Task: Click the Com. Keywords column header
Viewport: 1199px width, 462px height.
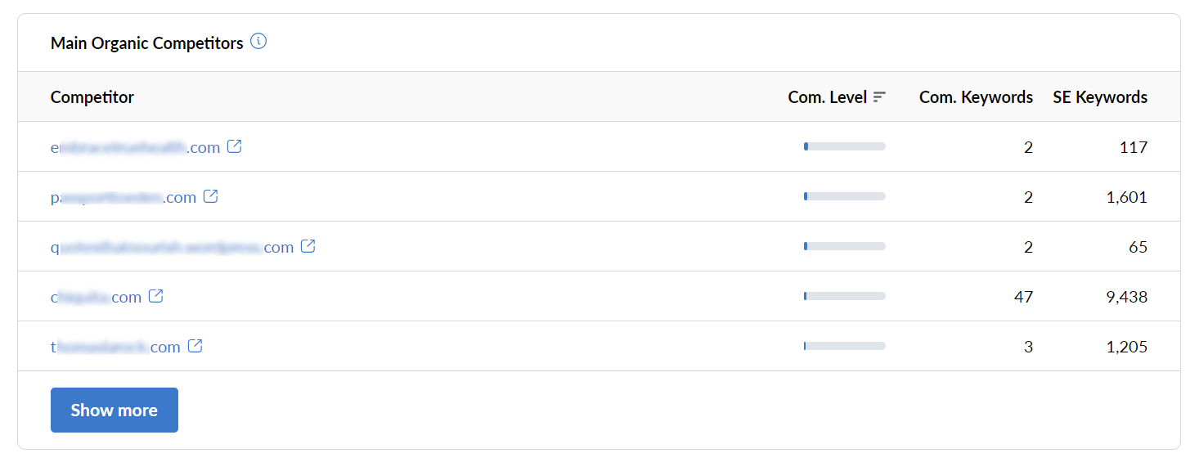Action: pos(976,97)
